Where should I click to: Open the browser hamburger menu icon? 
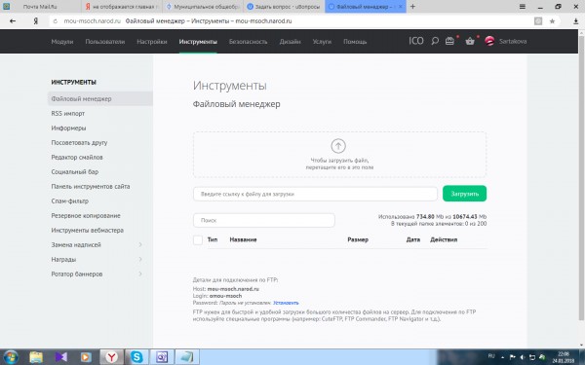[523, 7]
